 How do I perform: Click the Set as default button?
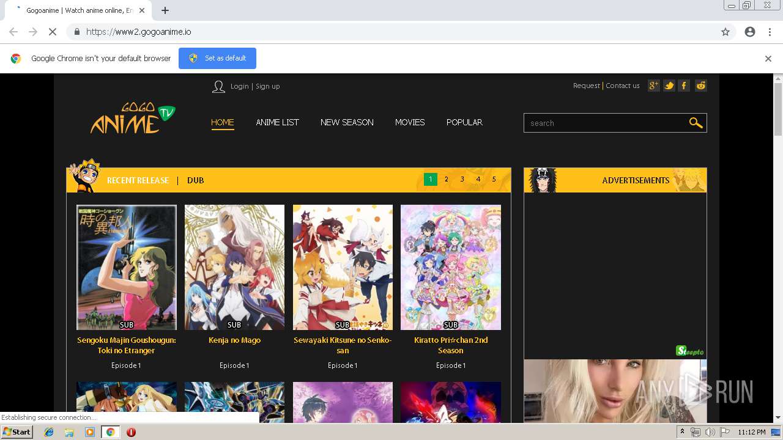coord(217,58)
